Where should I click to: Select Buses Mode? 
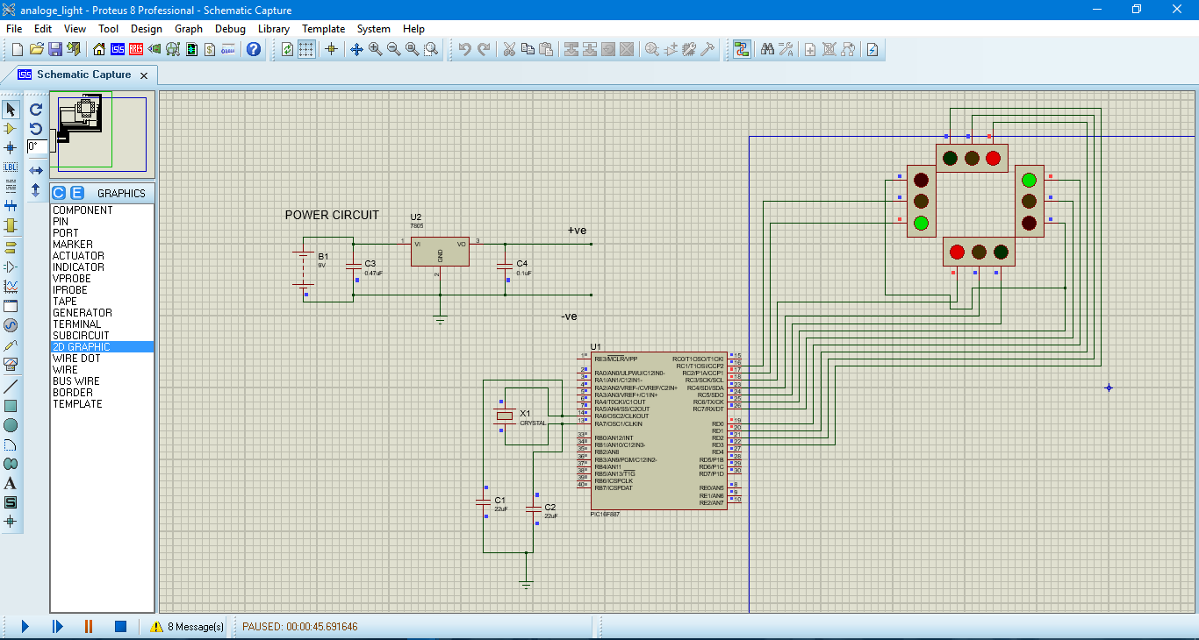pyautogui.click(x=11, y=206)
